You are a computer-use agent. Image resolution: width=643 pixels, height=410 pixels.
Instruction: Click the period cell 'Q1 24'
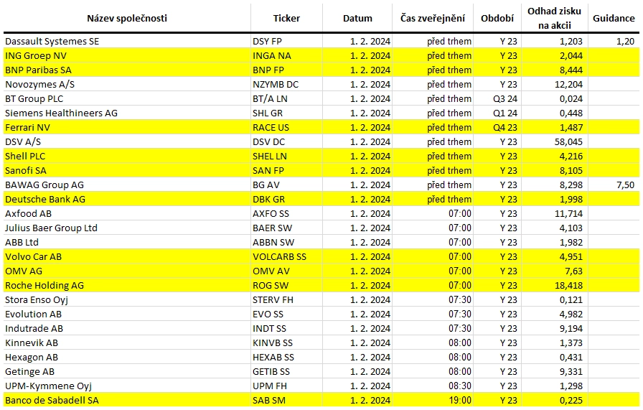pos(497,113)
